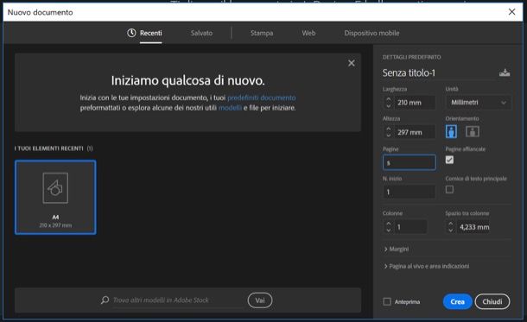Click the Spazio tra colonne stepper arrows

click(451, 227)
